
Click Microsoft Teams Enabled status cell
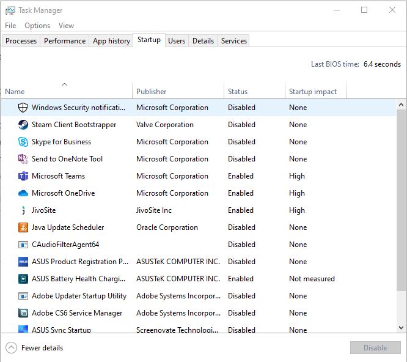pos(241,176)
